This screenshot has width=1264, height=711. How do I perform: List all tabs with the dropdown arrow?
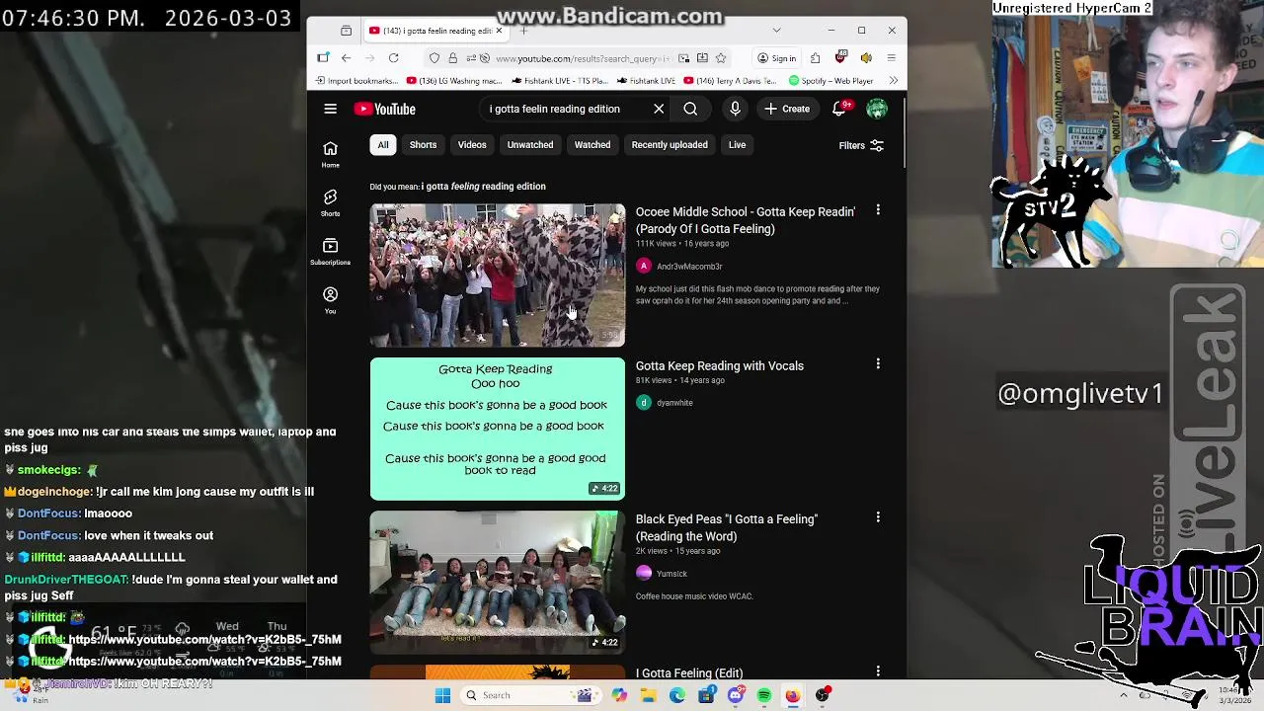coord(776,31)
